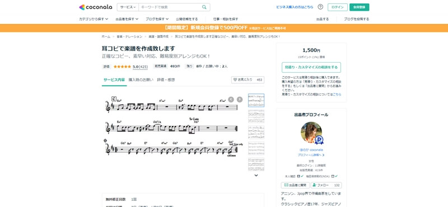Screen dimensions: 448x207
Task: Click the heart icon on お気に入り
Action: 235,80
